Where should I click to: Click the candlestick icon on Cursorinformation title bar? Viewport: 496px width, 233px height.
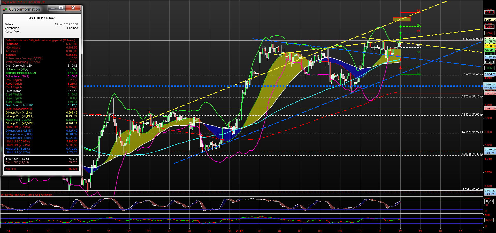coord(5,9)
